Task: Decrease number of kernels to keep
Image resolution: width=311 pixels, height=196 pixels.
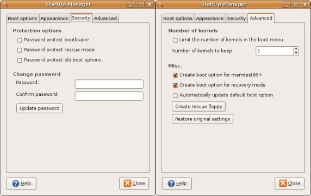Action: click(x=296, y=53)
